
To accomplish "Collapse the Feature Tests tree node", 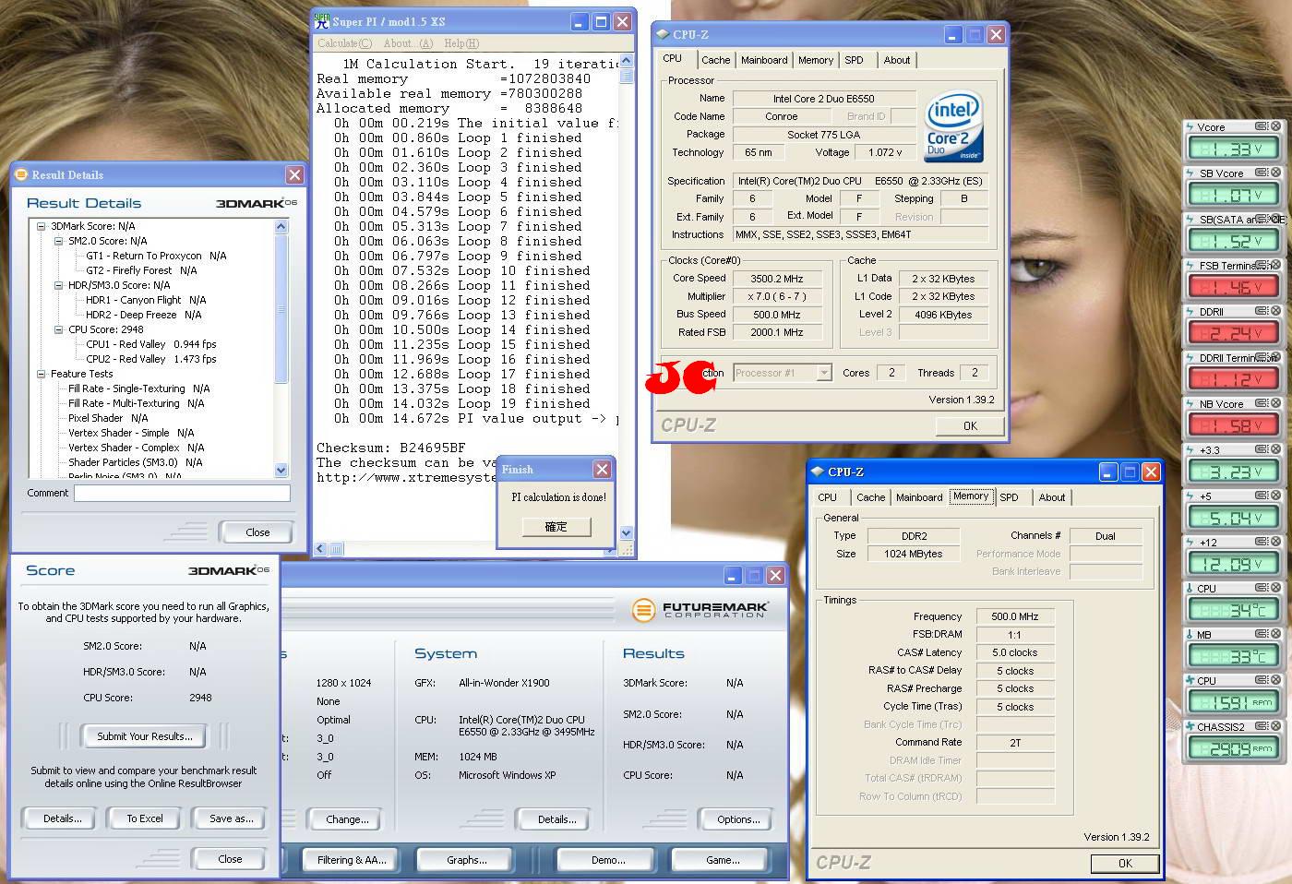I will coord(42,374).
